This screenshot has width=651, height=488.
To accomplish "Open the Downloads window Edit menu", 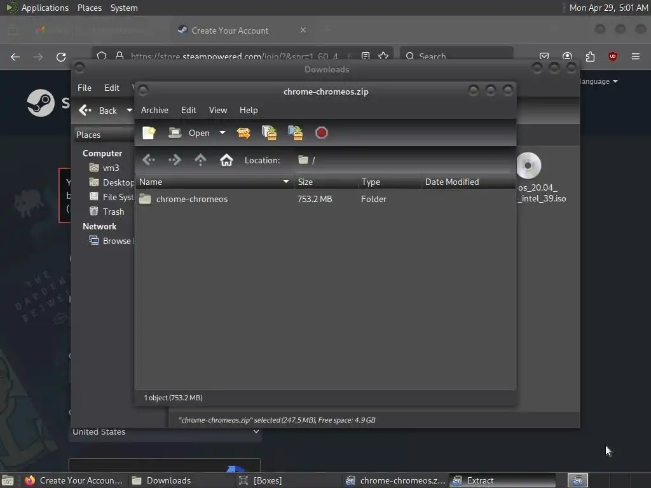I will point(112,88).
